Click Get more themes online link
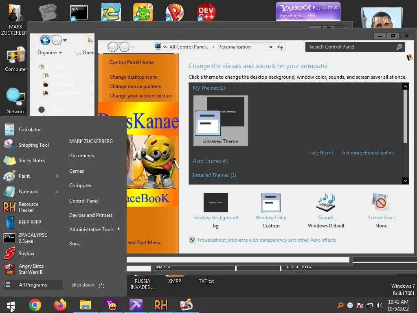This screenshot has width=417, height=313. pyautogui.click(x=368, y=153)
